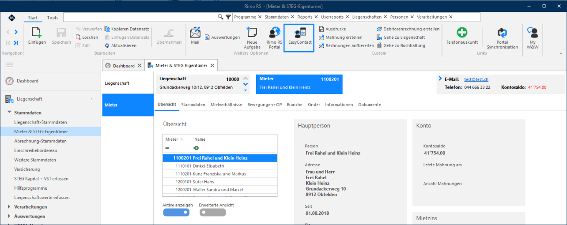Click Liegenschaft selector up arrow
The image size is (567, 225).
[x=246, y=78]
